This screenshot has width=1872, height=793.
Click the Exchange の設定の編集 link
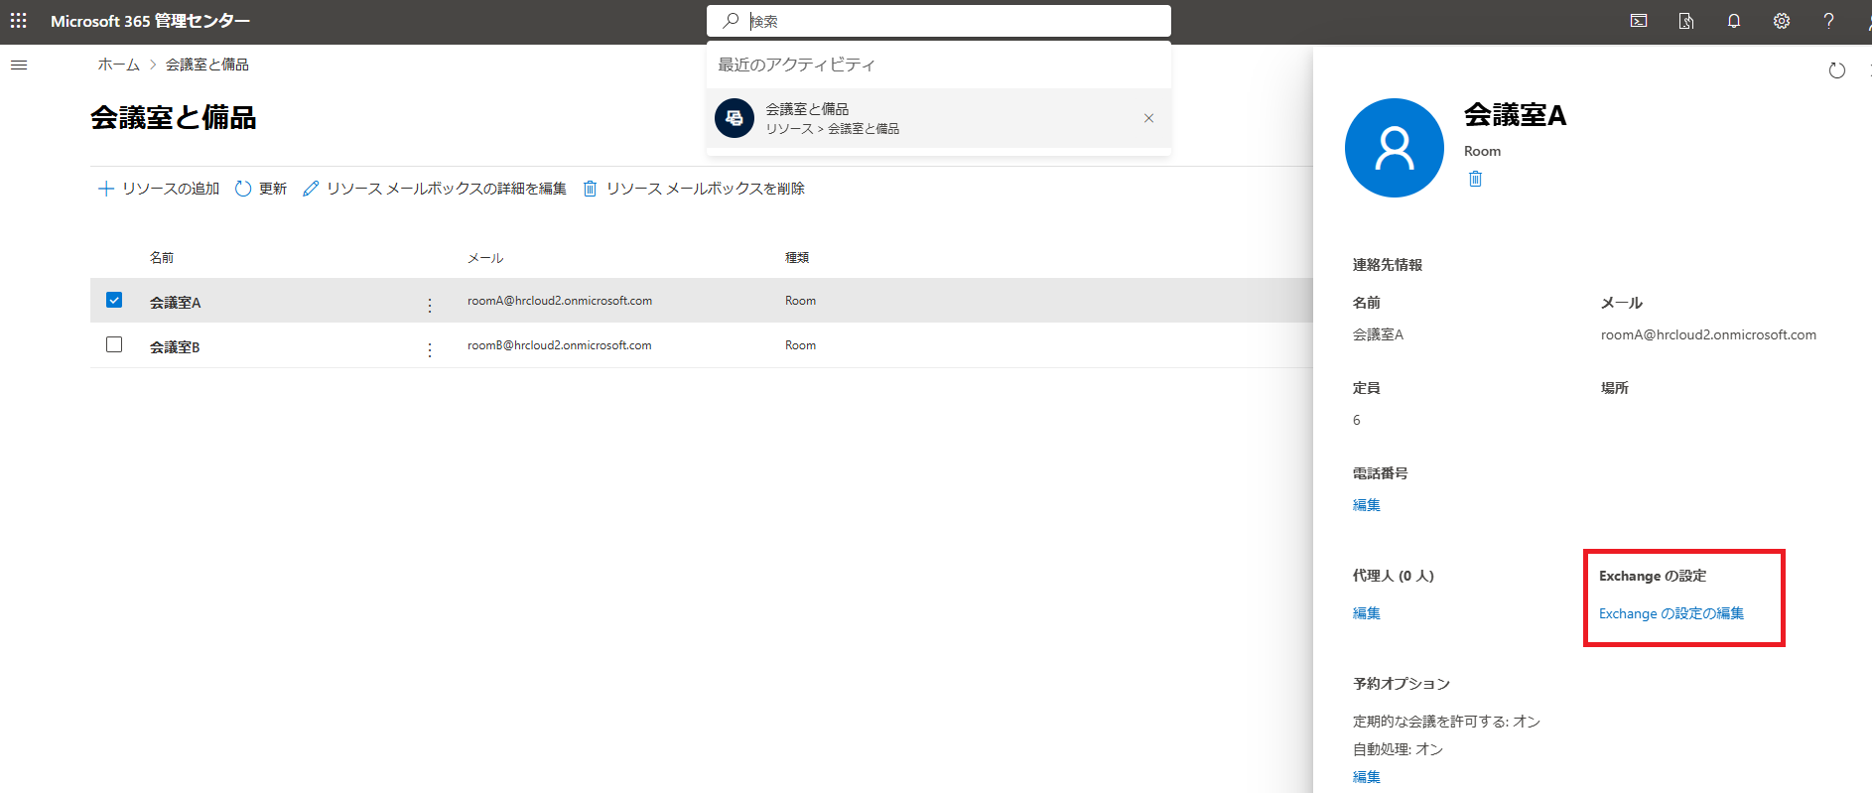[x=1671, y=613]
